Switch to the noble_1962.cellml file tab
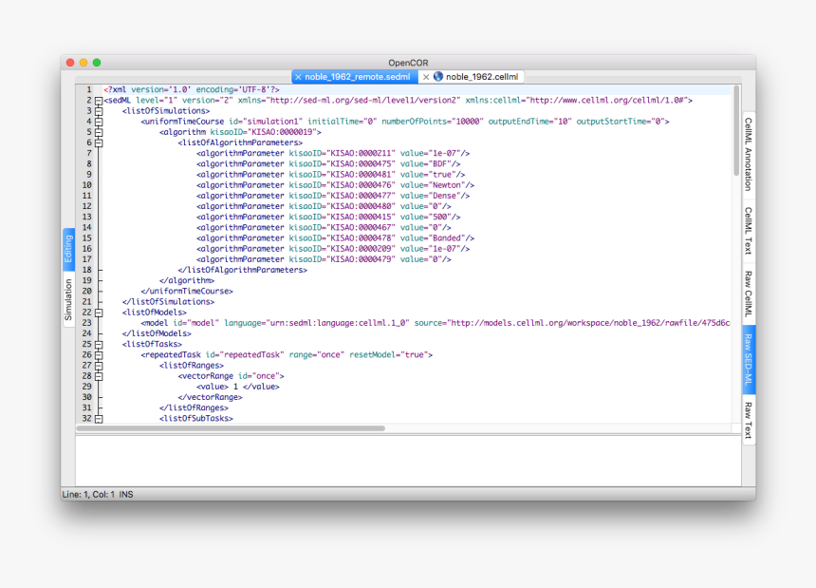This screenshot has height=588, width=816. click(x=482, y=77)
